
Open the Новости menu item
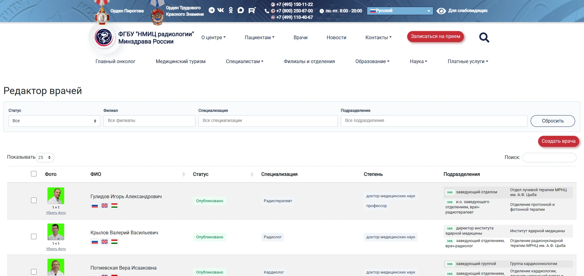click(336, 37)
